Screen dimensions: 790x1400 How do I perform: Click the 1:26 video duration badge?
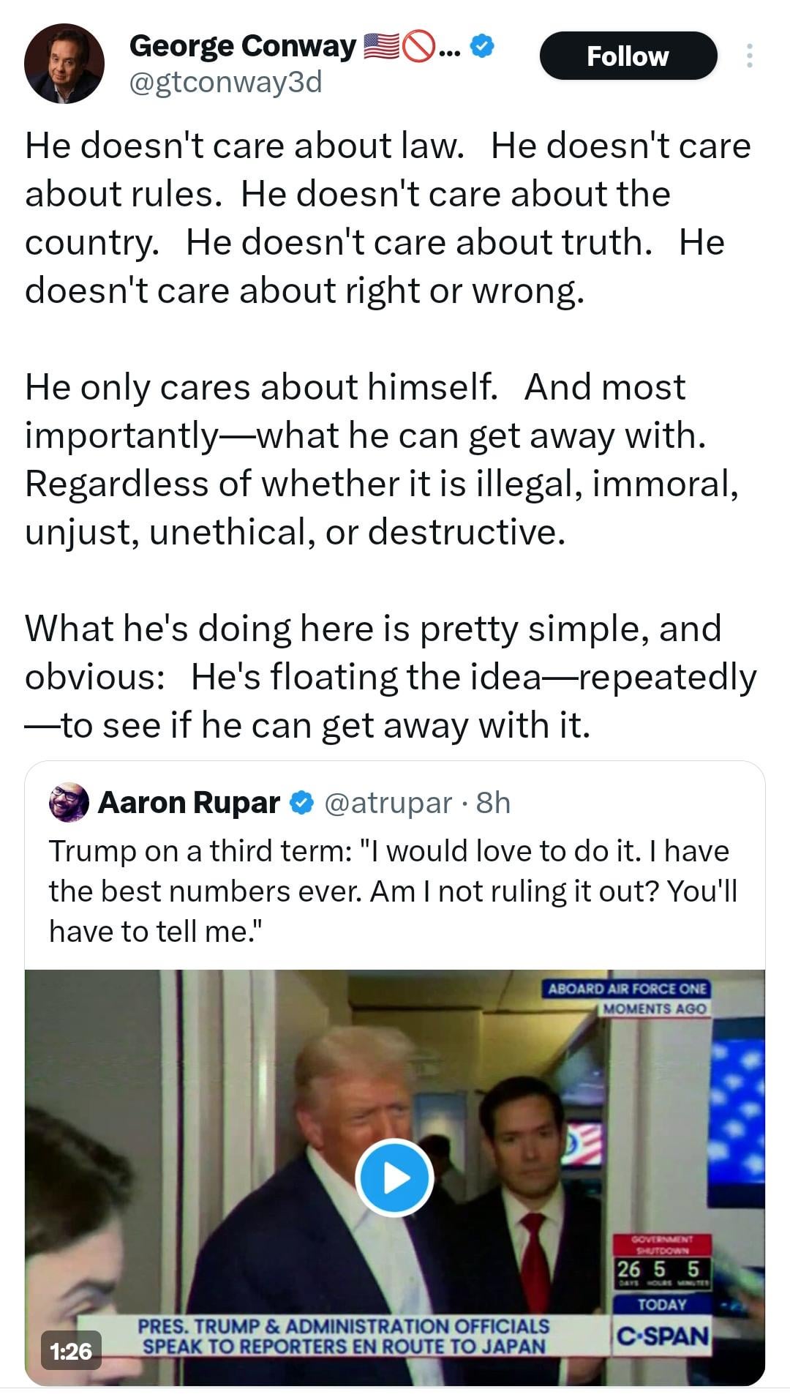coord(71,1350)
